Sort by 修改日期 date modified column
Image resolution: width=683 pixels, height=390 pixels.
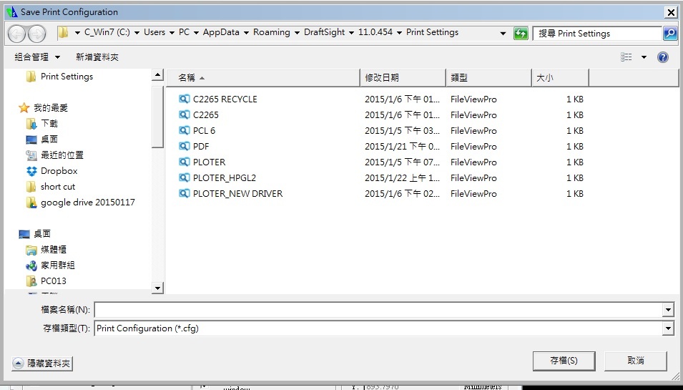[403, 77]
